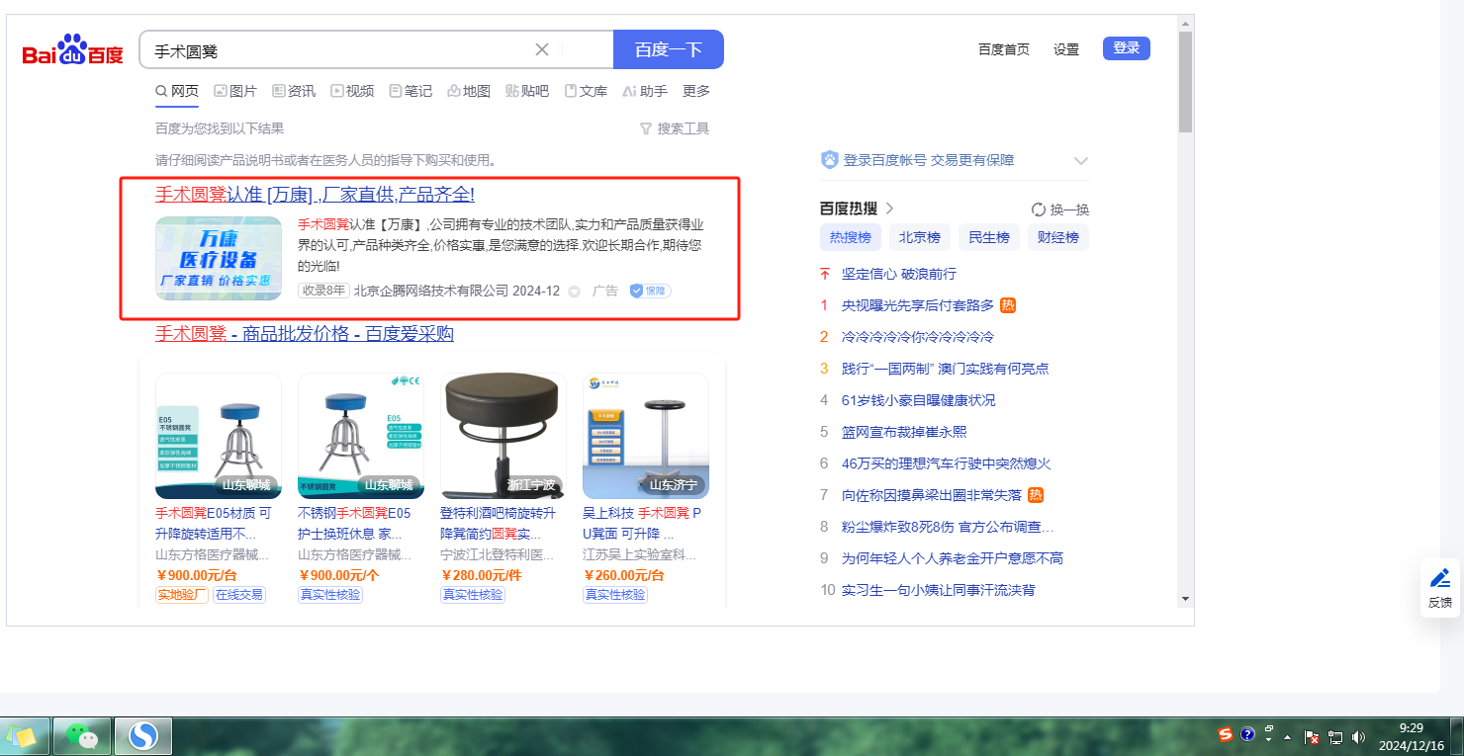Switch to the 图片 tab

coord(235,91)
